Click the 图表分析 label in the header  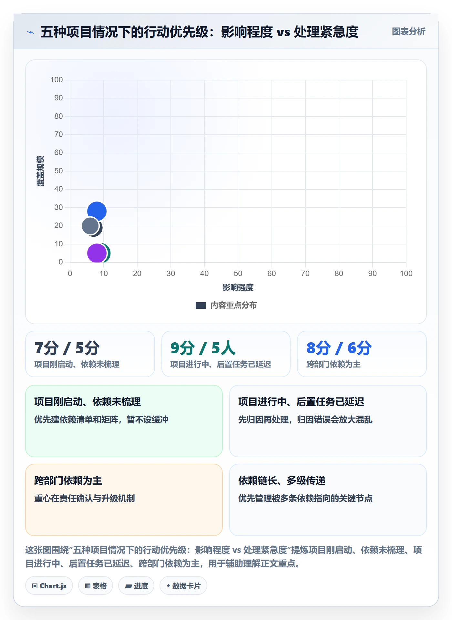pyautogui.click(x=408, y=32)
